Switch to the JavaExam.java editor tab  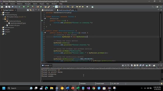click(x=48, y=10)
